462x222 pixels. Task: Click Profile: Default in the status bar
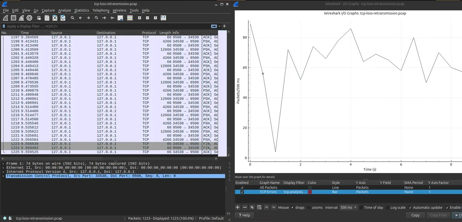(x=211, y=218)
